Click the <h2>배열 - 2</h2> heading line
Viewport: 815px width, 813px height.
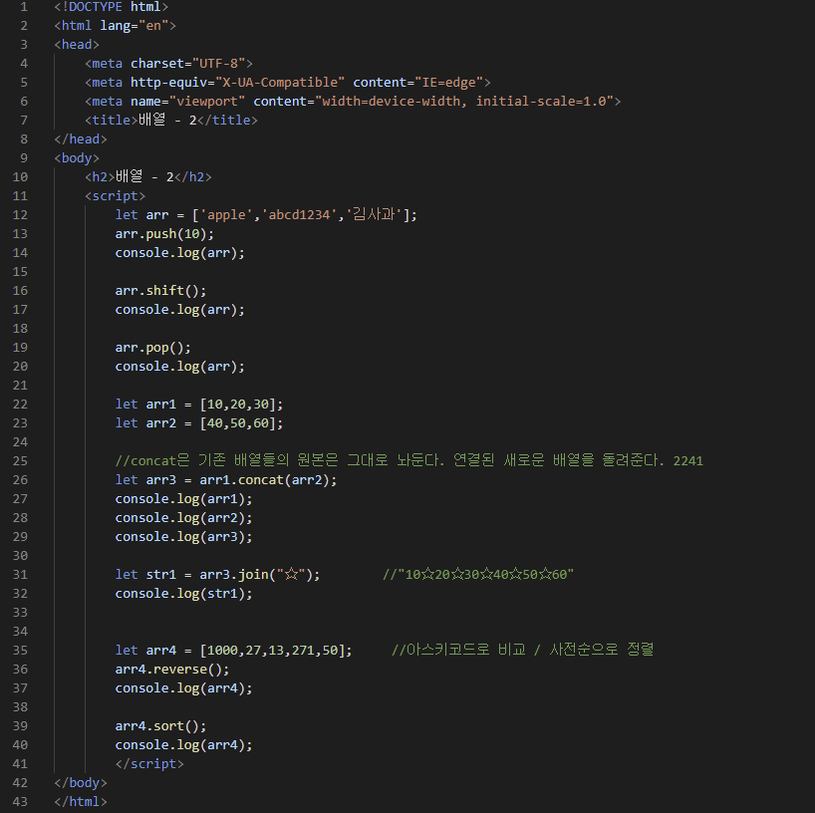click(x=148, y=176)
